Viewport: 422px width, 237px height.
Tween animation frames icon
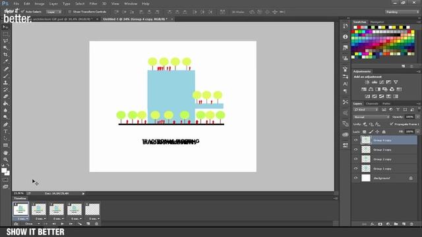click(80, 224)
